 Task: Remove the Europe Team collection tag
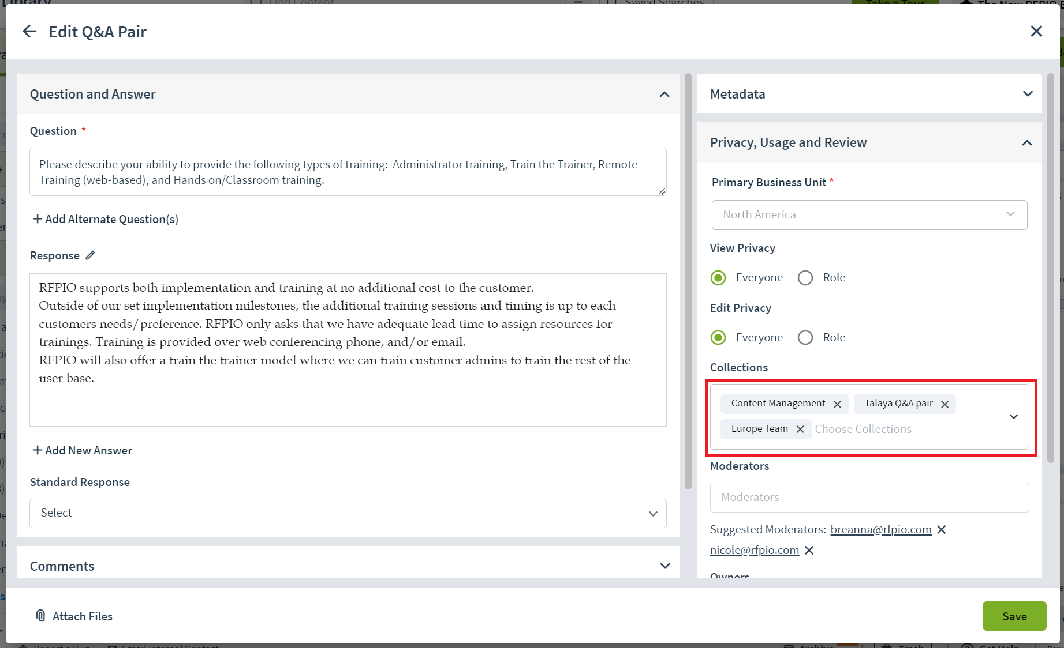point(800,429)
